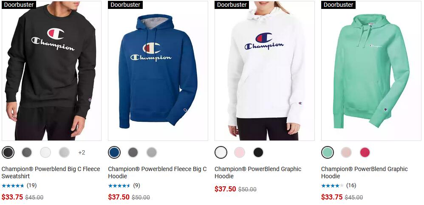The width and height of the screenshot is (424, 205).
Task: Expand +2 more colors for sweatshirt
Action: click(x=82, y=153)
